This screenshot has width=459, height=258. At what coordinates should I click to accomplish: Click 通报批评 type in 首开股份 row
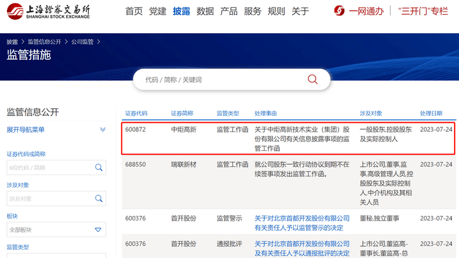[229, 243]
